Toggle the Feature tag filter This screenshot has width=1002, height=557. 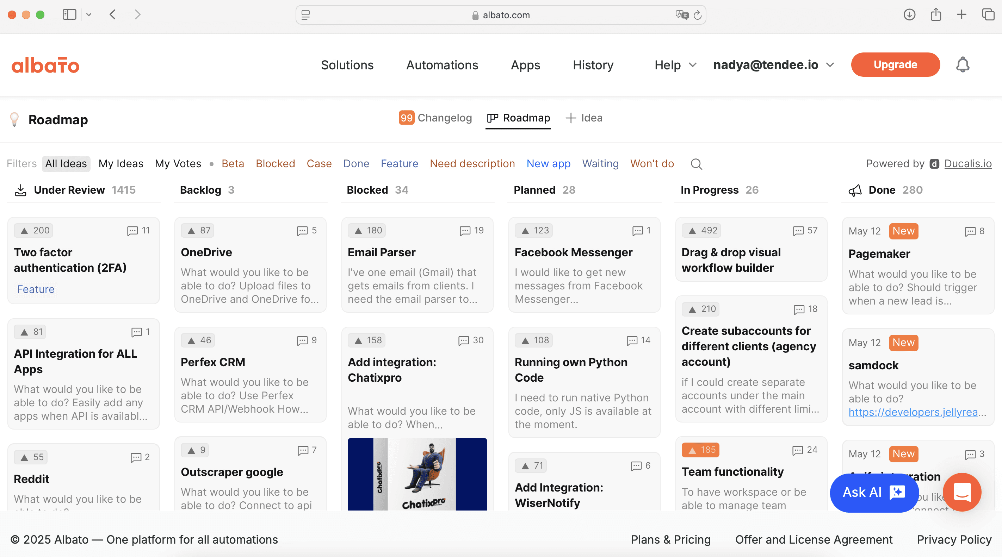pos(400,164)
